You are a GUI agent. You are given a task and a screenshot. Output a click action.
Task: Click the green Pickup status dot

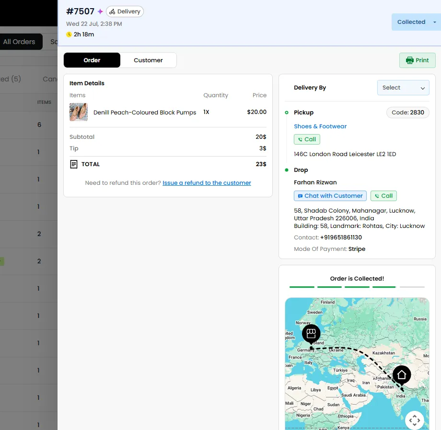(287, 113)
